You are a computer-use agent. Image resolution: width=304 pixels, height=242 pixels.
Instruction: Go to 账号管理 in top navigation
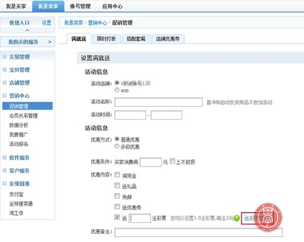click(80, 6)
